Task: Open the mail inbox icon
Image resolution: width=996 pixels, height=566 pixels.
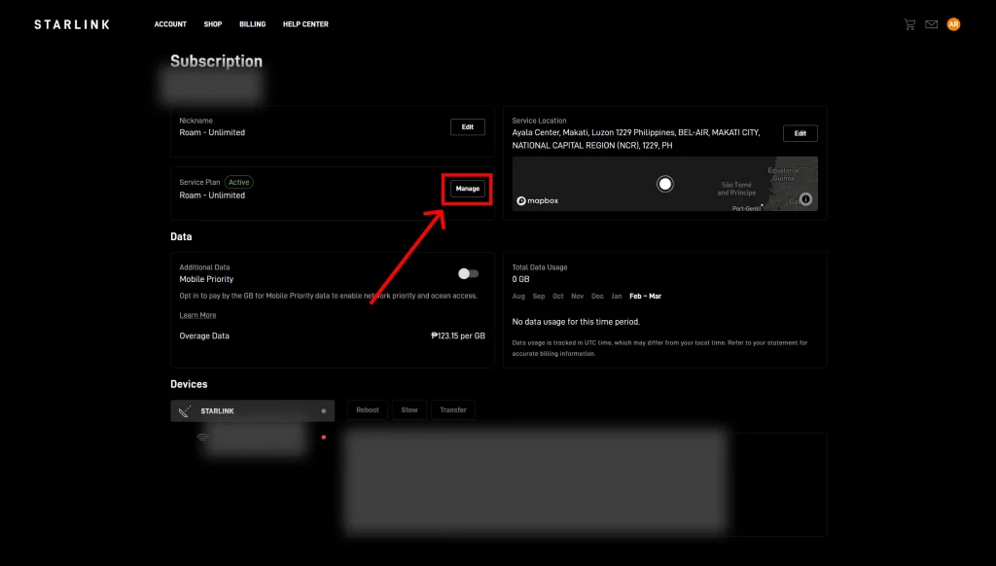Action: (932, 24)
